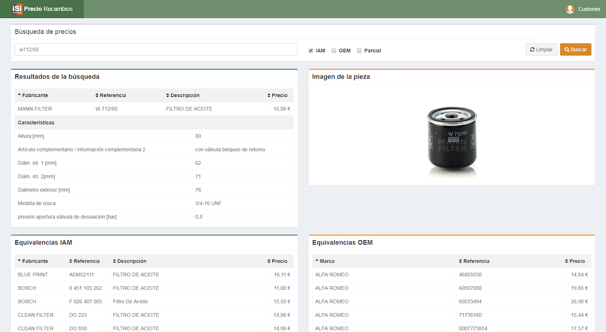Select CLEAN FILTER reference DO 850

click(x=78, y=328)
